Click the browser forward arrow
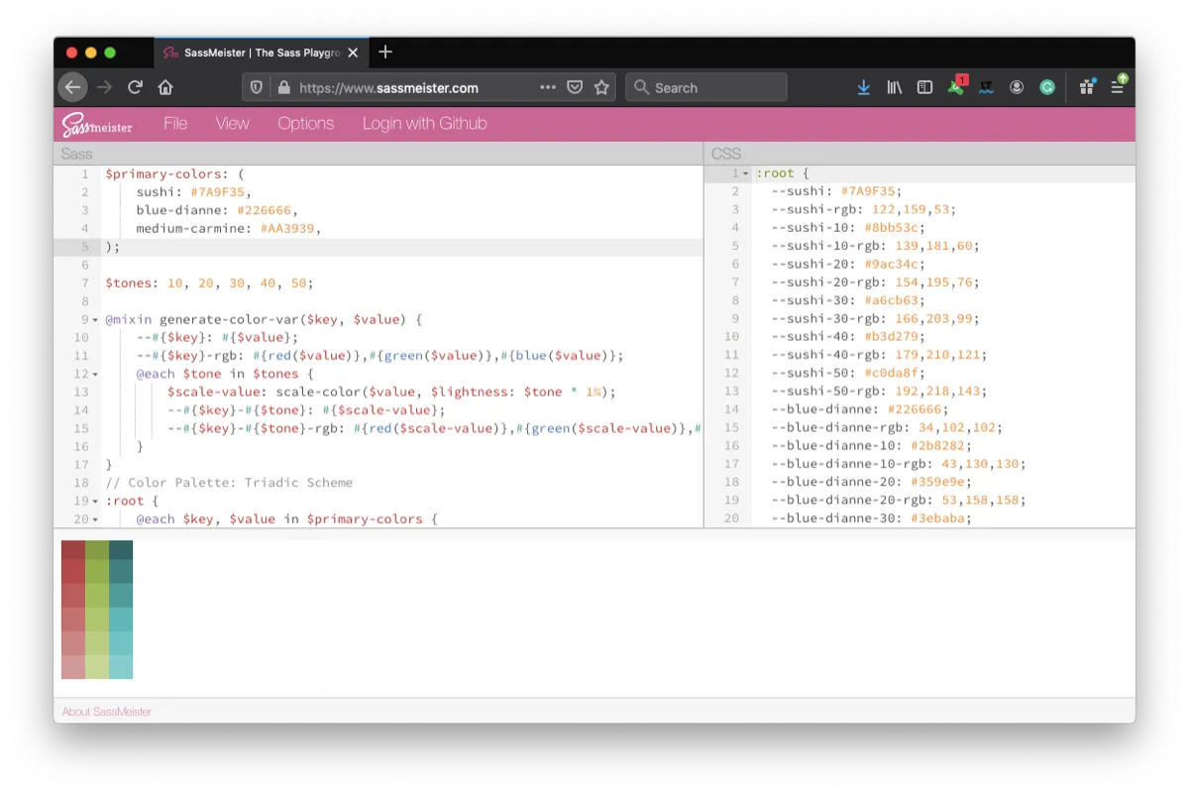This screenshot has width=1189, height=794. click(105, 87)
